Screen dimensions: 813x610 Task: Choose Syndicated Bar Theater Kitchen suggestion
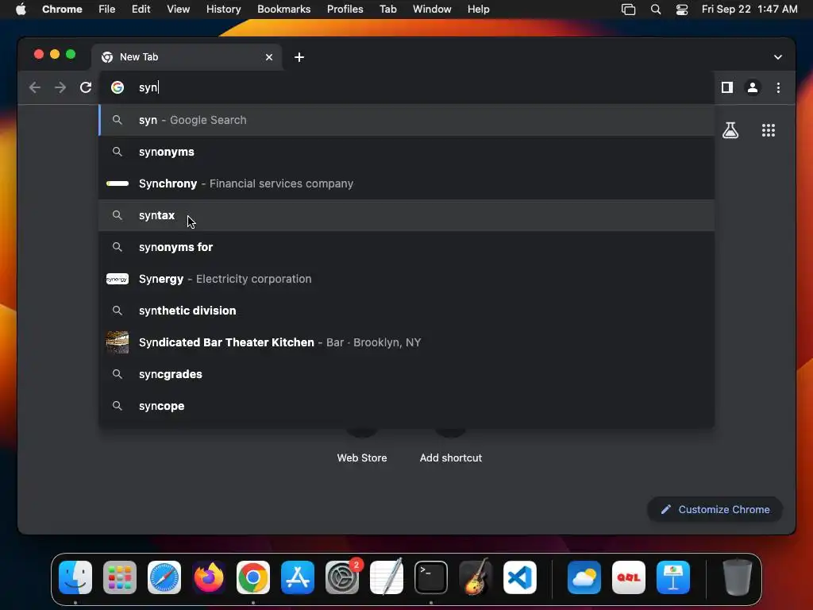(406, 342)
